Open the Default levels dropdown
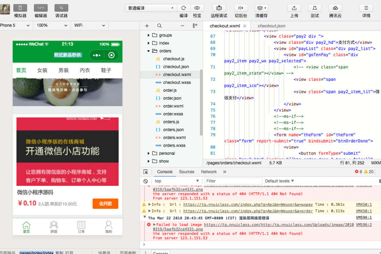The height and width of the screenshot is (254, 381). click(x=279, y=181)
